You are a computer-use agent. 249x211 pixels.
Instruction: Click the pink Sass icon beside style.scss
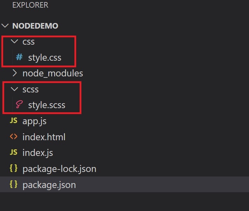[x=19, y=105]
